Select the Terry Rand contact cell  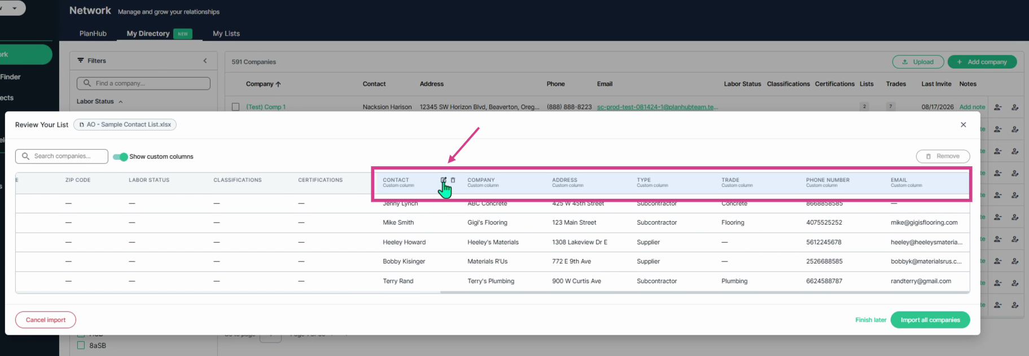(398, 281)
